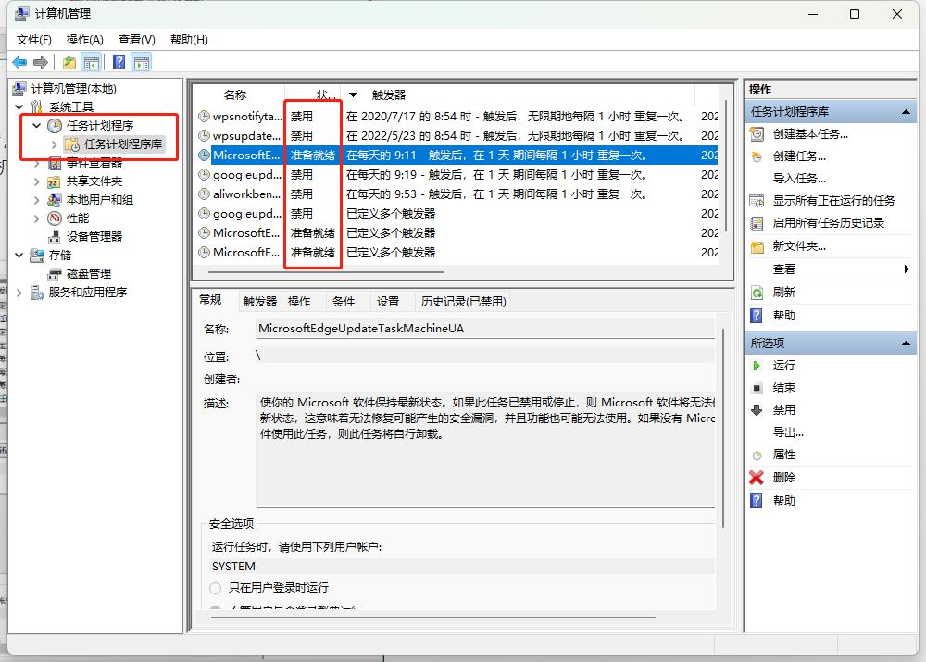
Task: Open the 查看 submenu in the Actions pane
Action: [x=782, y=269]
